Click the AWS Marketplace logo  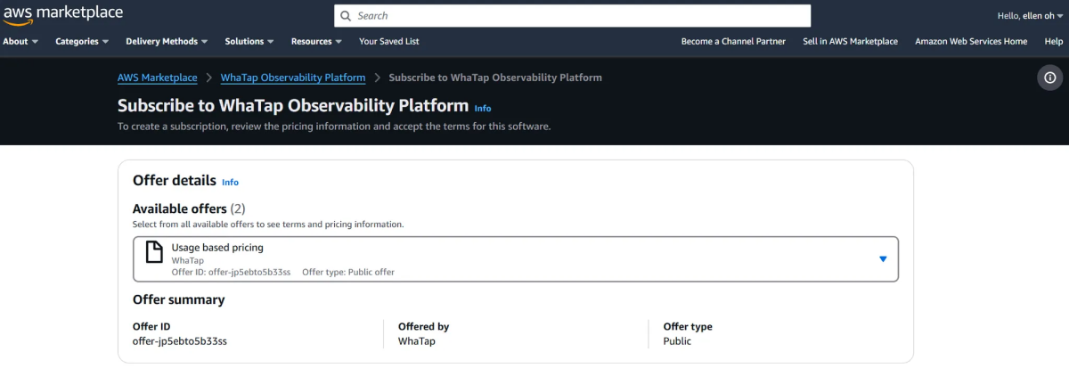pyautogui.click(x=62, y=14)
